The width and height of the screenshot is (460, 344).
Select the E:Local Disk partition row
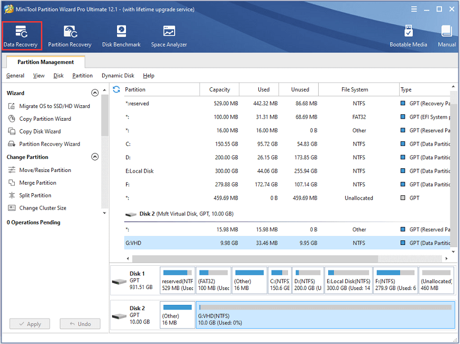coord(287,171)
